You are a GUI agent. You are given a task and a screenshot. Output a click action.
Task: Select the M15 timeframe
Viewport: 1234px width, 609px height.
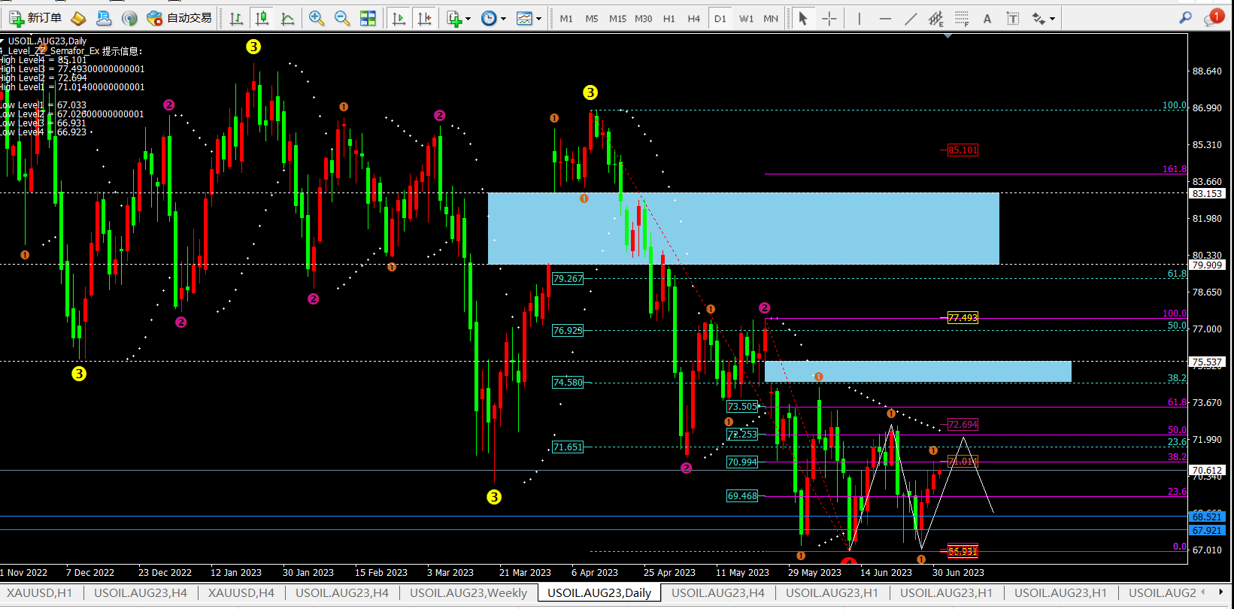pyautogui.click(x=617, y=19)
